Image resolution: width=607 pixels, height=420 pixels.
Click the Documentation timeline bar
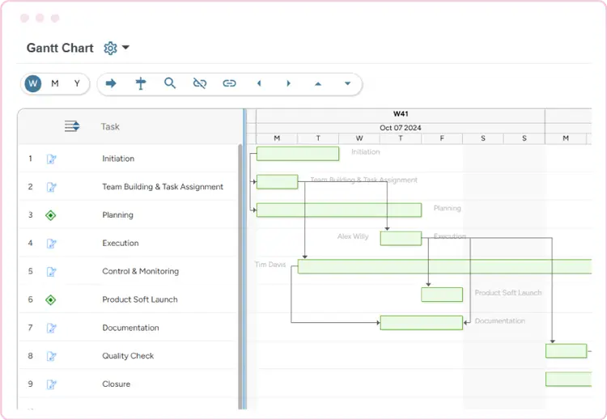coord(422,323)
